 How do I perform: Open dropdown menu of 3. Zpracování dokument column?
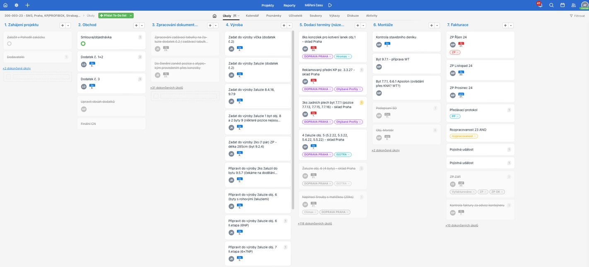pos(216,25)
